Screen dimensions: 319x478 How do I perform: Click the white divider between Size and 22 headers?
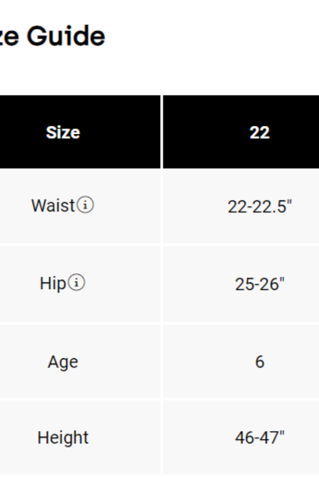click(x=162, y=132)
